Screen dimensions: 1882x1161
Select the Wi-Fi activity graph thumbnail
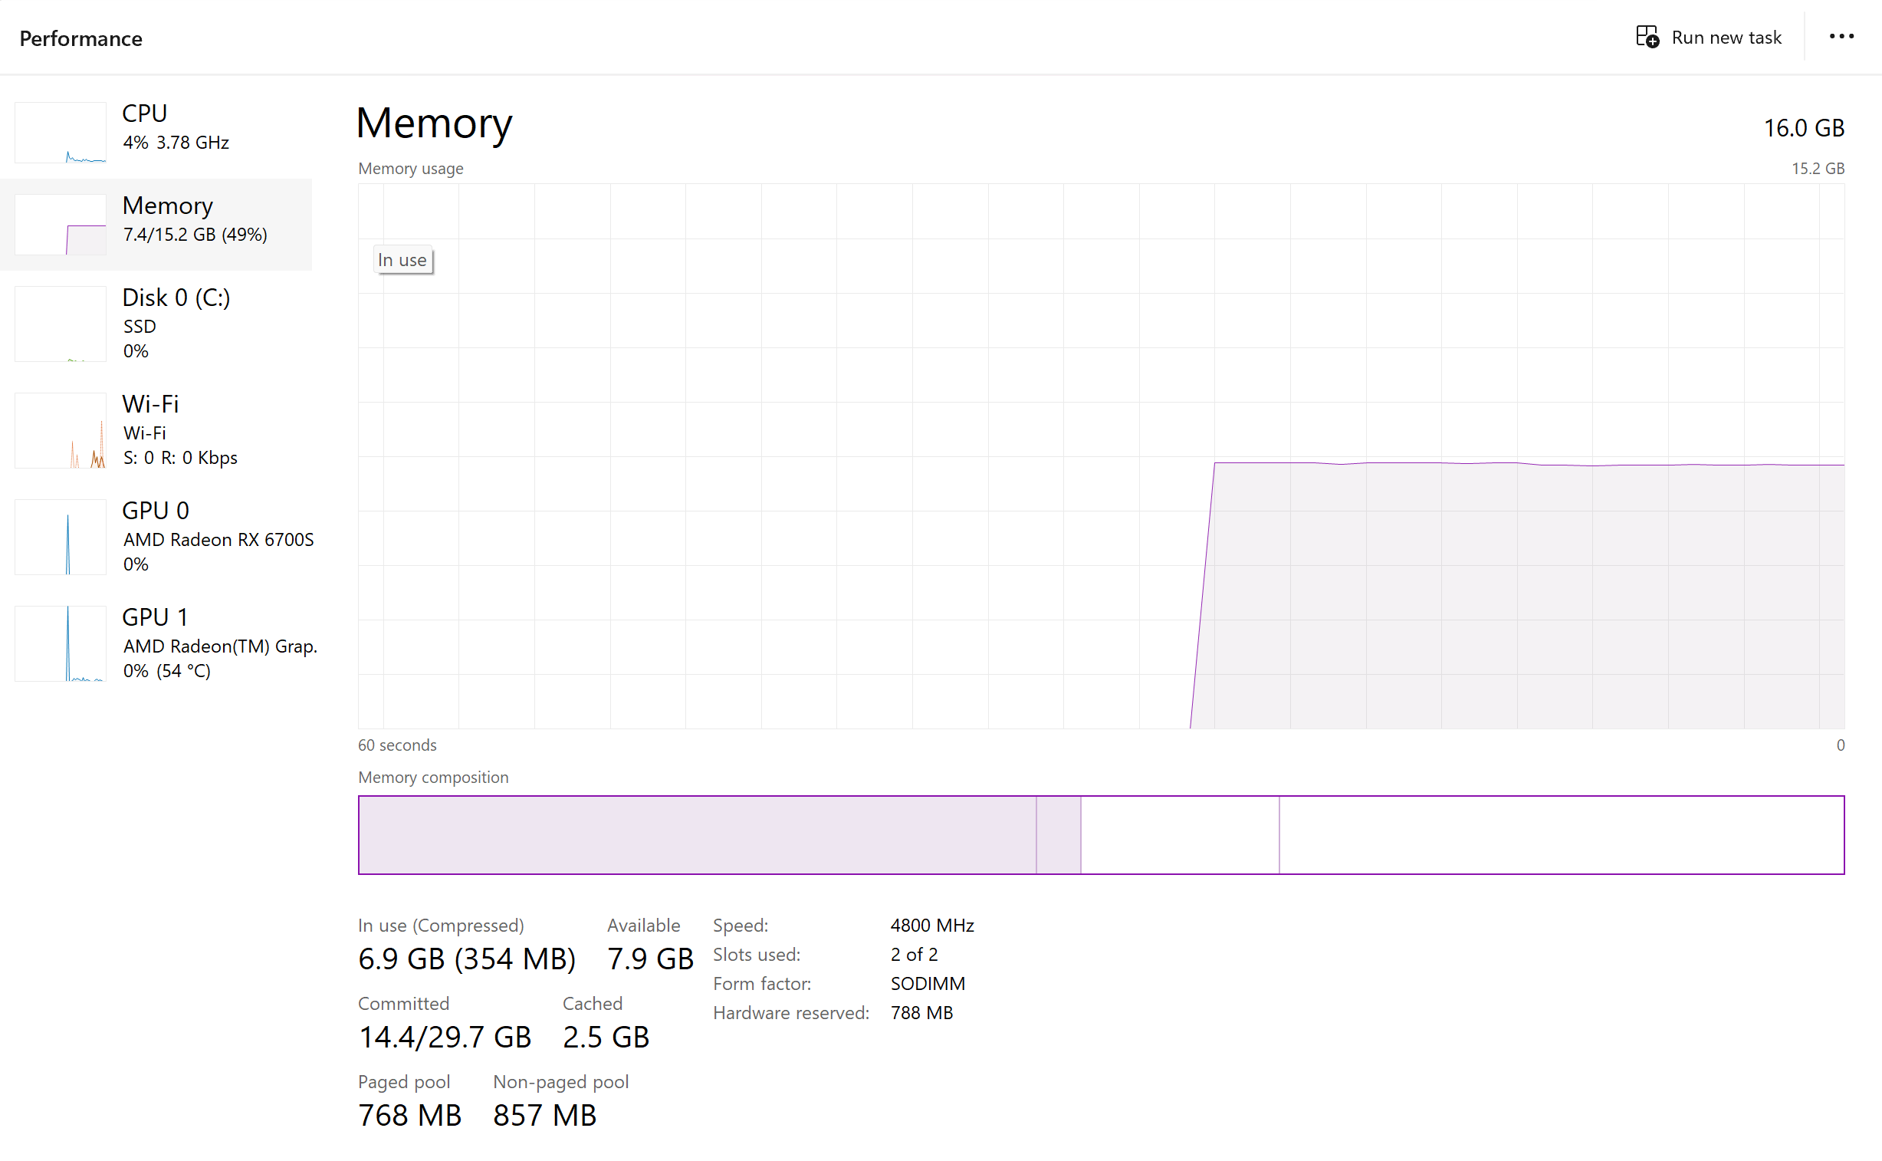61,431
